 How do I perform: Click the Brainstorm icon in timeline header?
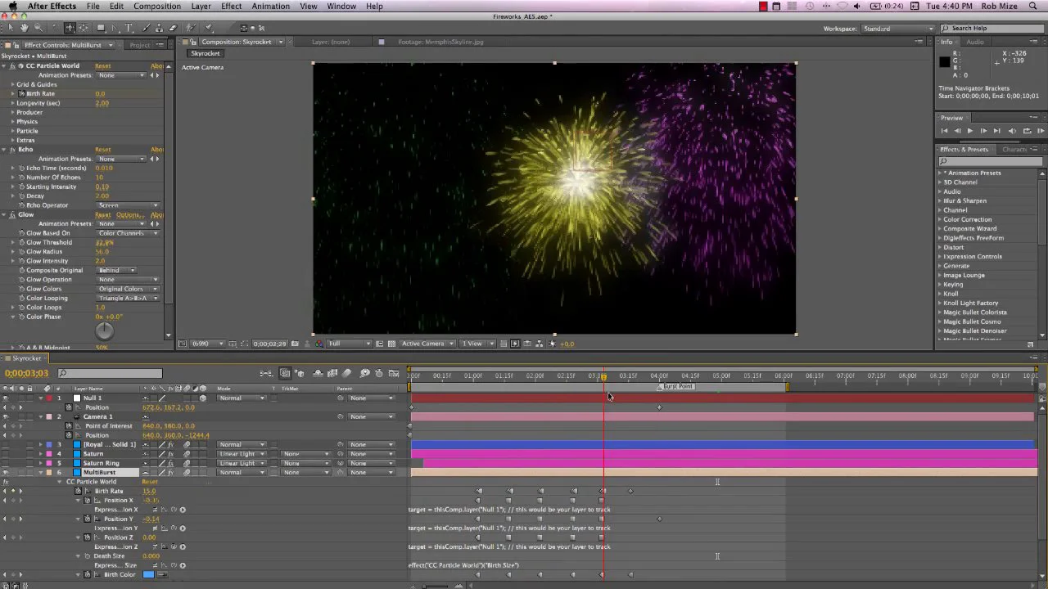tap(364, 373)
